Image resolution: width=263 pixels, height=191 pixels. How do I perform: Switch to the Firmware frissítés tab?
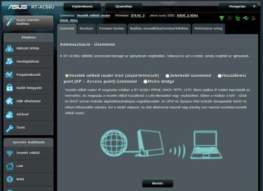112,28
